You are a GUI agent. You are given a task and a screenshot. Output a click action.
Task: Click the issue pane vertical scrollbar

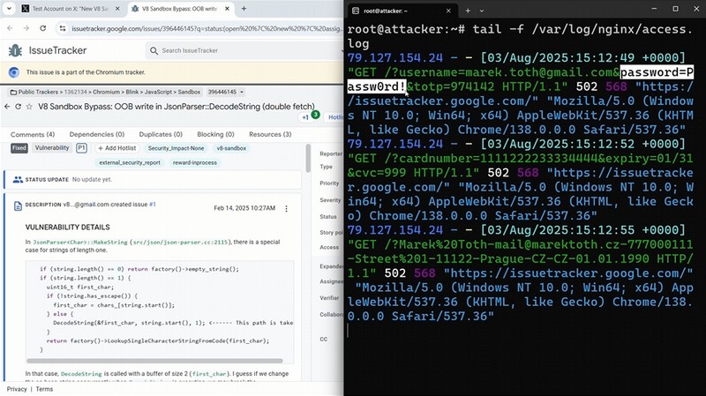(308, 158)
